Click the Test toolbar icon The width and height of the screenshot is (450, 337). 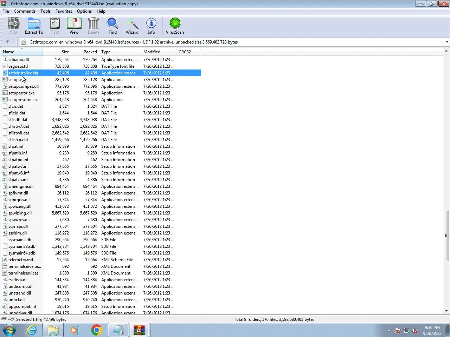pos(55,26)
